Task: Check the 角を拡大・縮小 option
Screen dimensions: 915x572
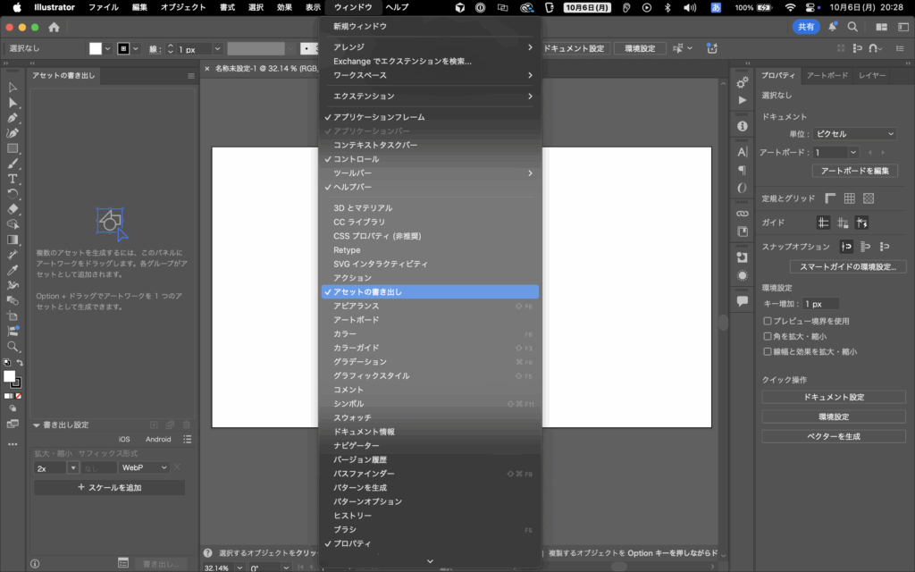Action: coord(768,336)
